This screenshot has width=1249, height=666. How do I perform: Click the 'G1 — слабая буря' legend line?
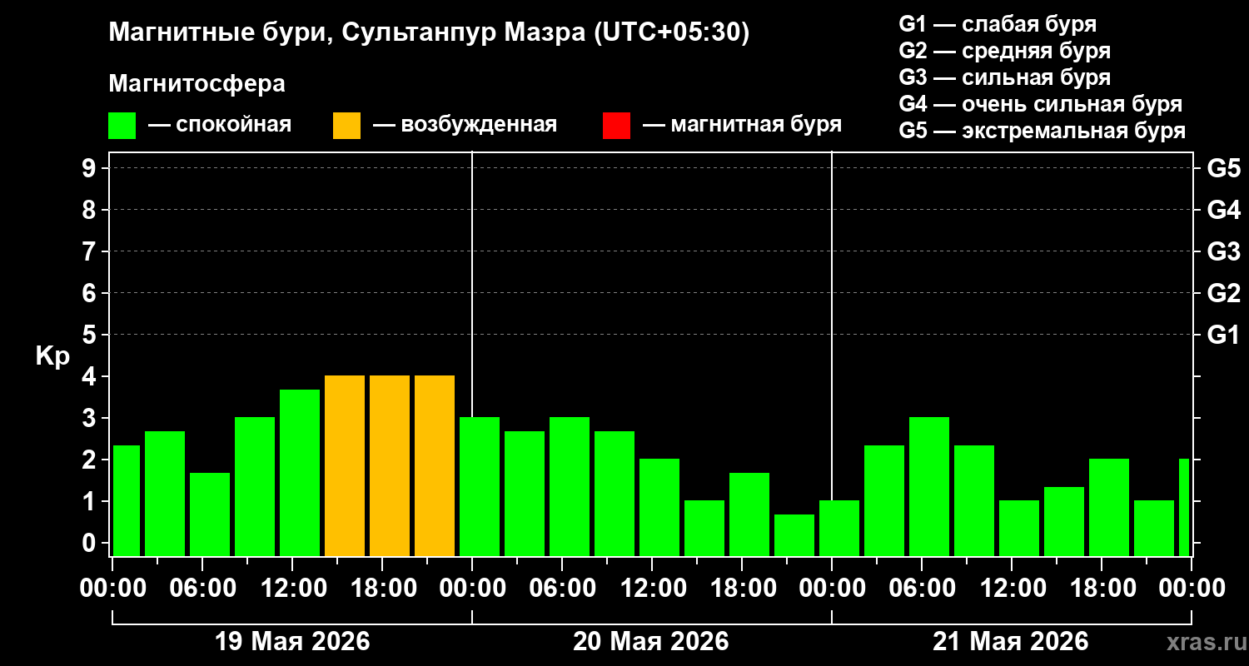(998, 24)
